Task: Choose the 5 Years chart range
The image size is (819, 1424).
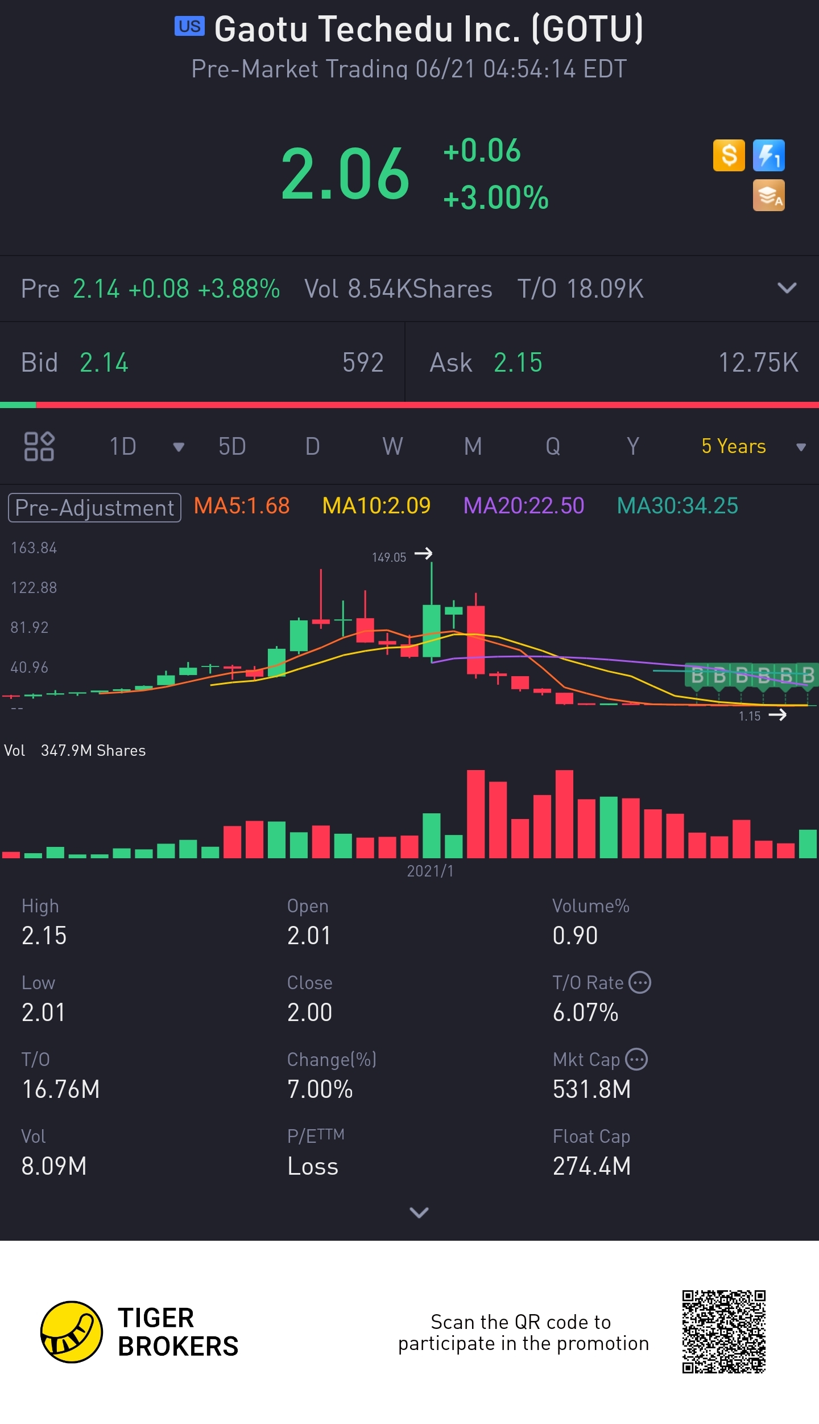Action: [734, 447]
